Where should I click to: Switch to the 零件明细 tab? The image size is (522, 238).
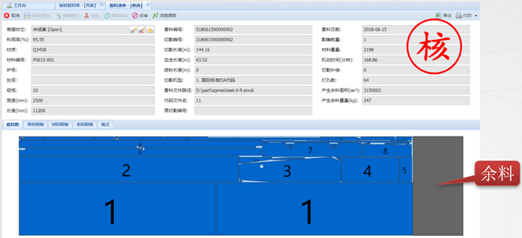pos(36,125)
